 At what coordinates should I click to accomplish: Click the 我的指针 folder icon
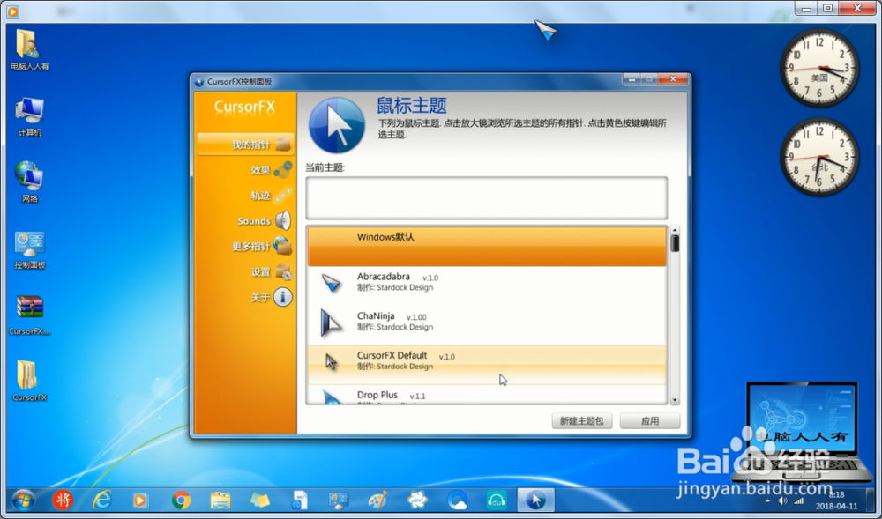283,145
